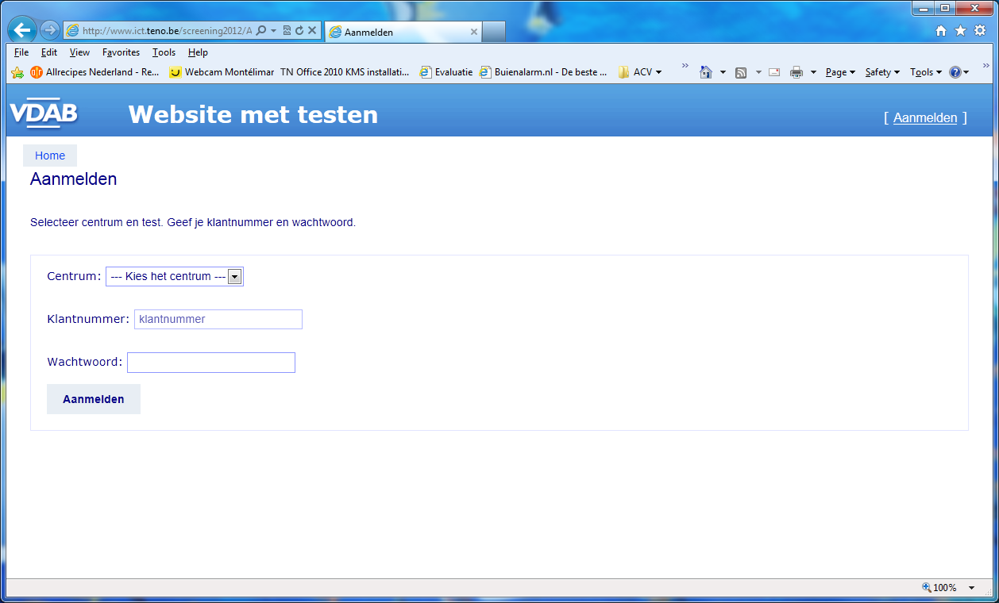The image size is (999, 603).
Task: Open the ACV favorites folder dropdown
Action: [x=640, y=72]
